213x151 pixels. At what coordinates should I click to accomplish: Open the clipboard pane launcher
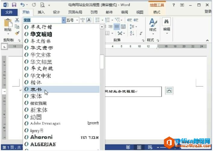pyautogui.click(x=19, y=40)
